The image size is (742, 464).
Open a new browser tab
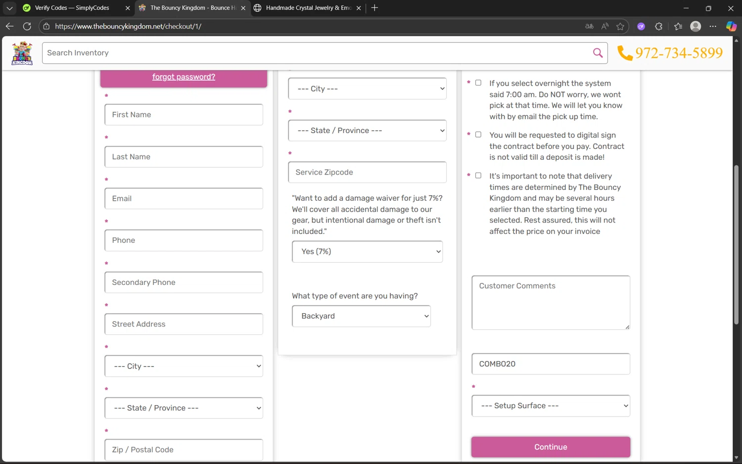pos(374,8)
